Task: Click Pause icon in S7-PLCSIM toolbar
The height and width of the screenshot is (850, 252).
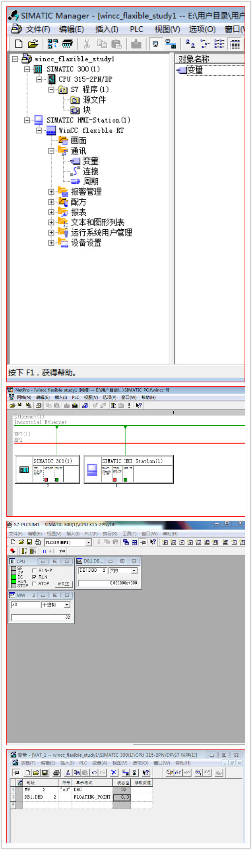Action: pyautogui.click(x=44, y=551)
